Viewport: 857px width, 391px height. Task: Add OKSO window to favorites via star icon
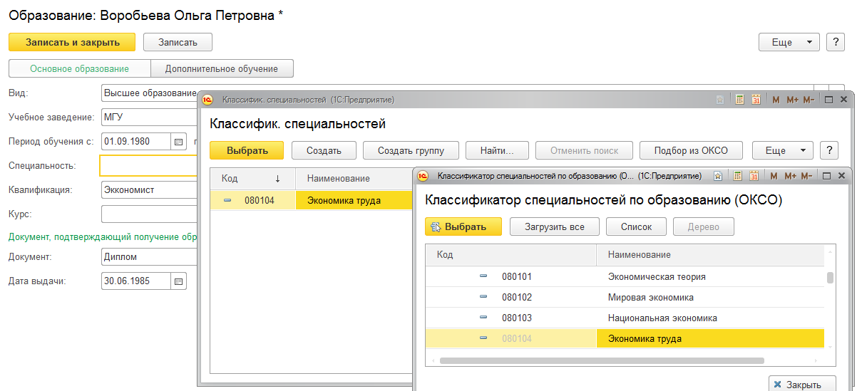pyautogui.click(x=719, y=176)
